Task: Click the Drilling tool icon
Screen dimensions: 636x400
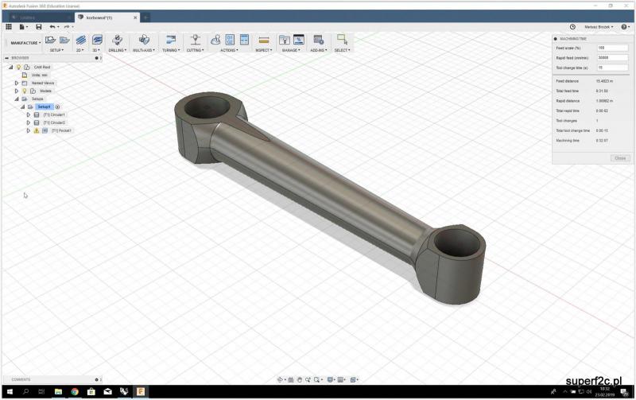Action: [x=117, y=40]
